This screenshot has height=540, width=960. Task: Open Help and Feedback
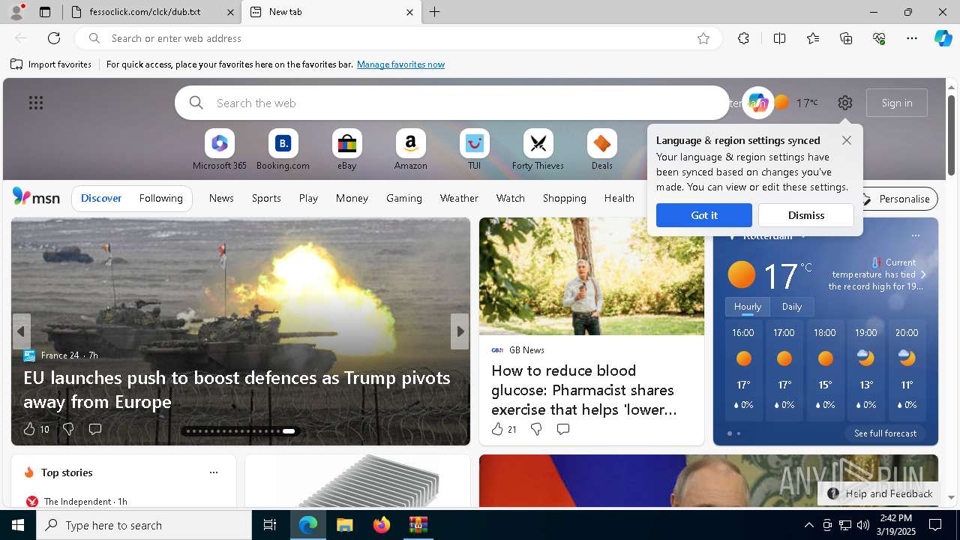click(879, 493)
